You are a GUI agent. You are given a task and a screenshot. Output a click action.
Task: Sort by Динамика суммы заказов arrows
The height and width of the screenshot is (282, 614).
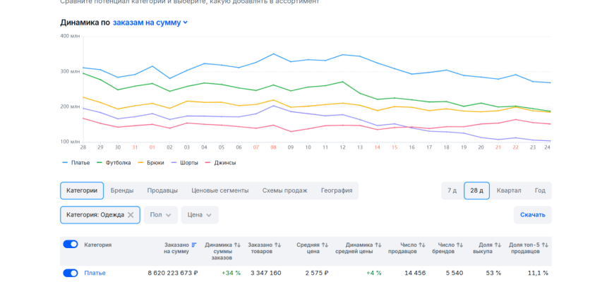[x=237, y=245]
